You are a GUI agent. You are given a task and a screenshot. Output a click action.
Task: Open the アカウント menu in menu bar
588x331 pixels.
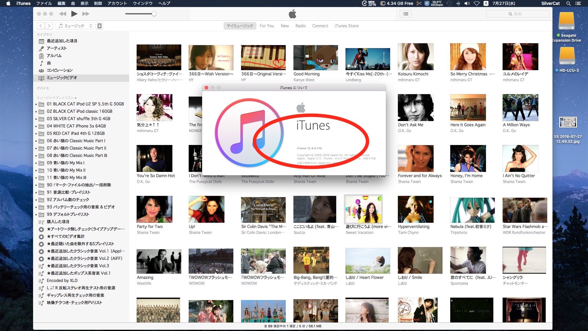click(117, 3)
